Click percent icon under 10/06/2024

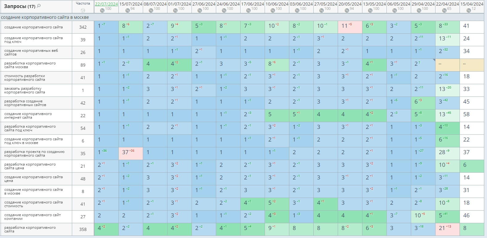(x=273, y=10)
